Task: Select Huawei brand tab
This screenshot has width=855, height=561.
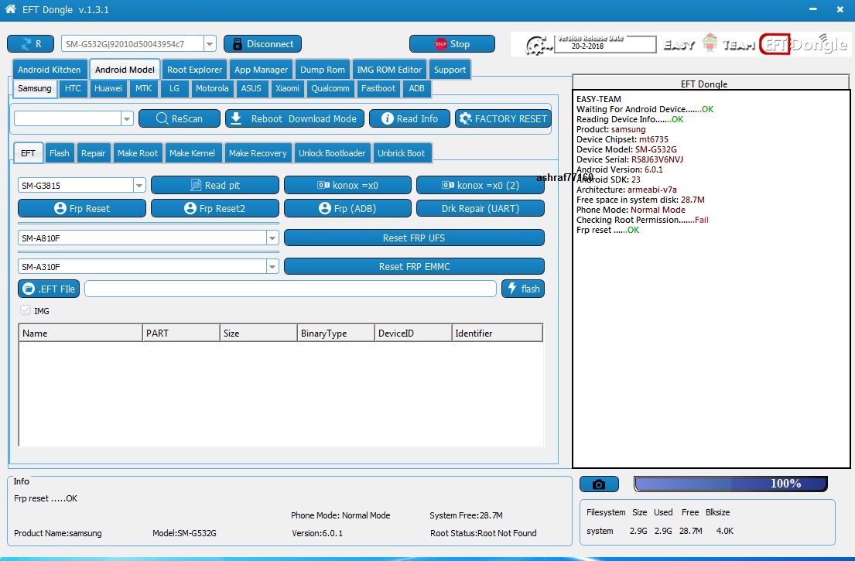Action: (108, 88)
